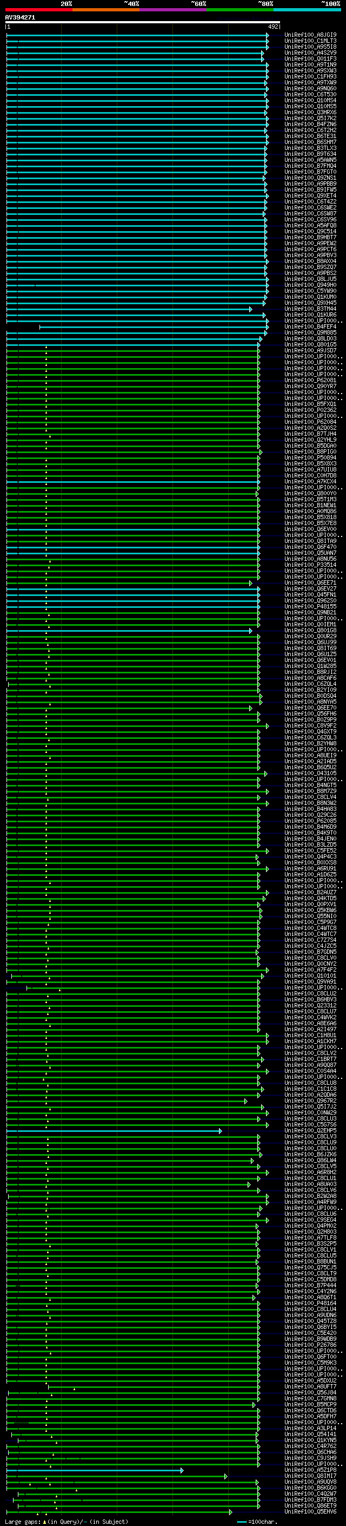Open entry UniRef100_A2Q0S2
The image size is (346, 1526).
click(x=310, y=428)
